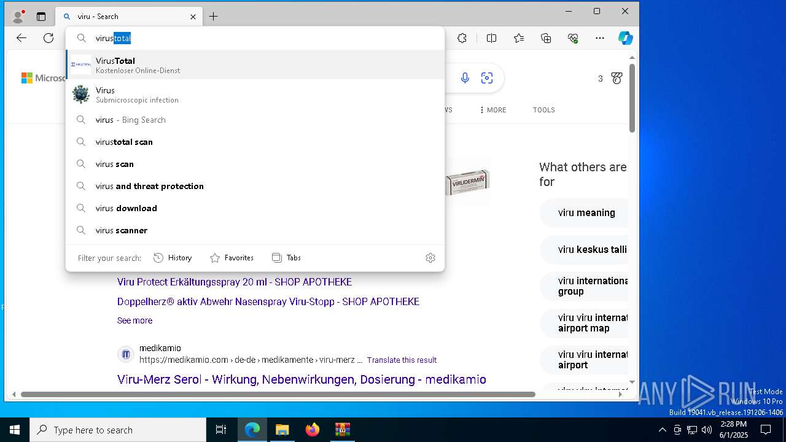
Task: Filter search by Tabs
Action: 286,258
